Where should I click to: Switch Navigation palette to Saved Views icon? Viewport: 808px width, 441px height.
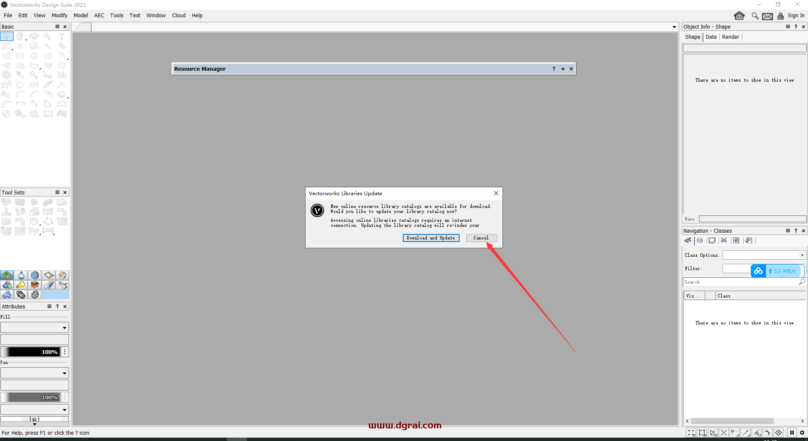pos(736,241)
